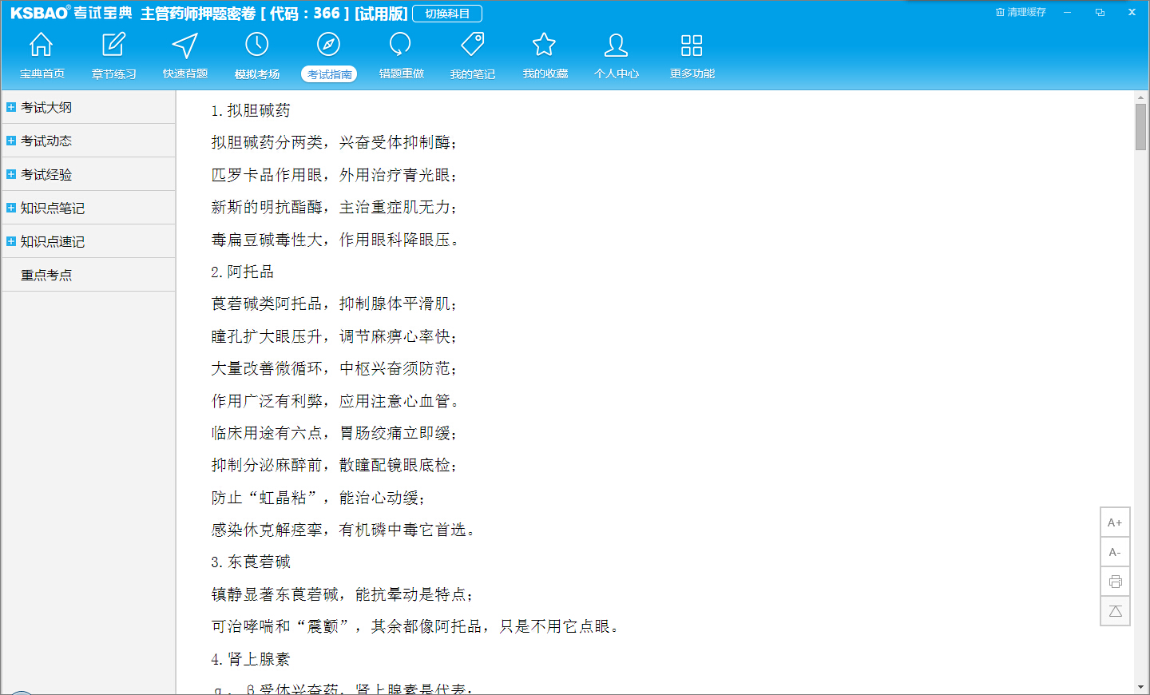Switch to 模拟考场 tab label

[257, 73]
